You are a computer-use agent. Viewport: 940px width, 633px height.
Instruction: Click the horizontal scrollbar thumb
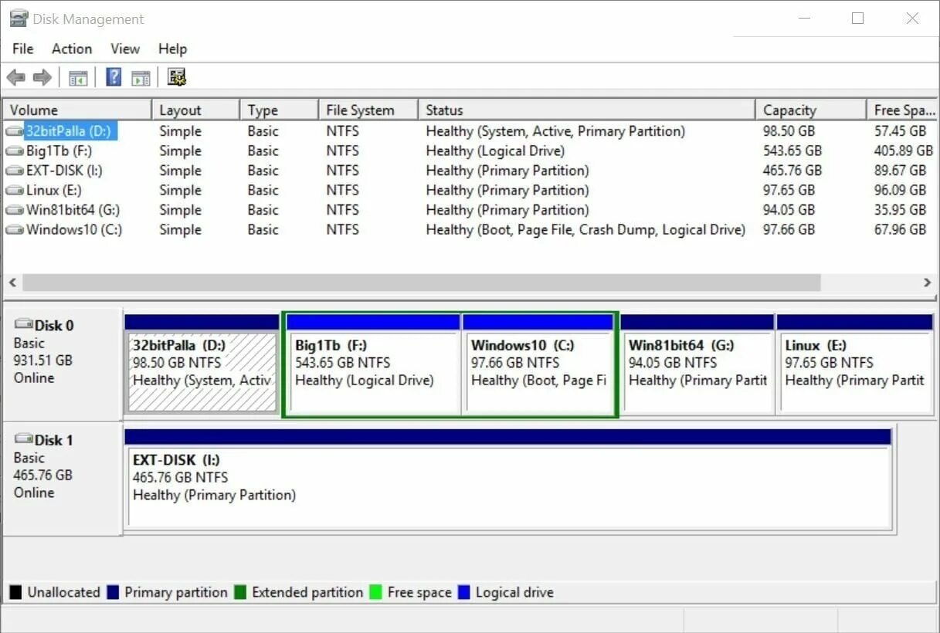[x=421, y=283]
